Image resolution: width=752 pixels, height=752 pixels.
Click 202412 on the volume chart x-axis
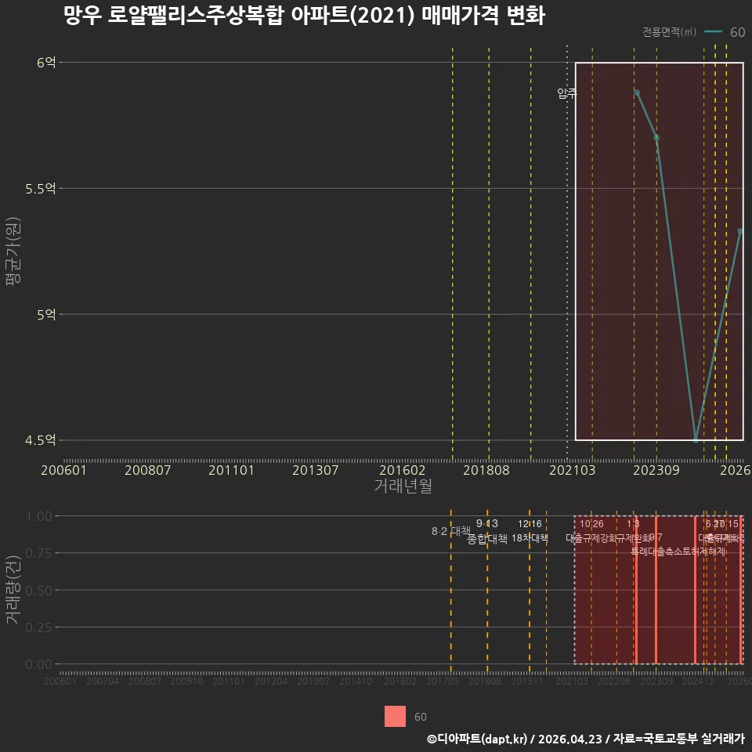click(698, 681)
